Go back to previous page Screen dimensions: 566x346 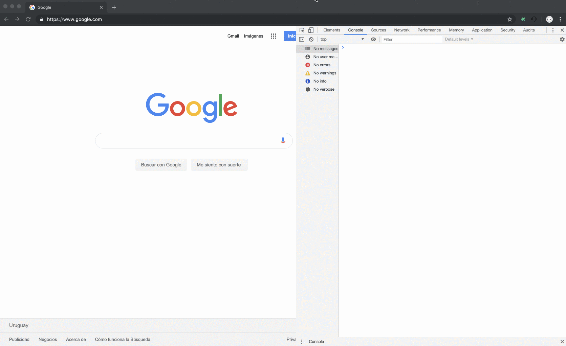pos(6,19)
